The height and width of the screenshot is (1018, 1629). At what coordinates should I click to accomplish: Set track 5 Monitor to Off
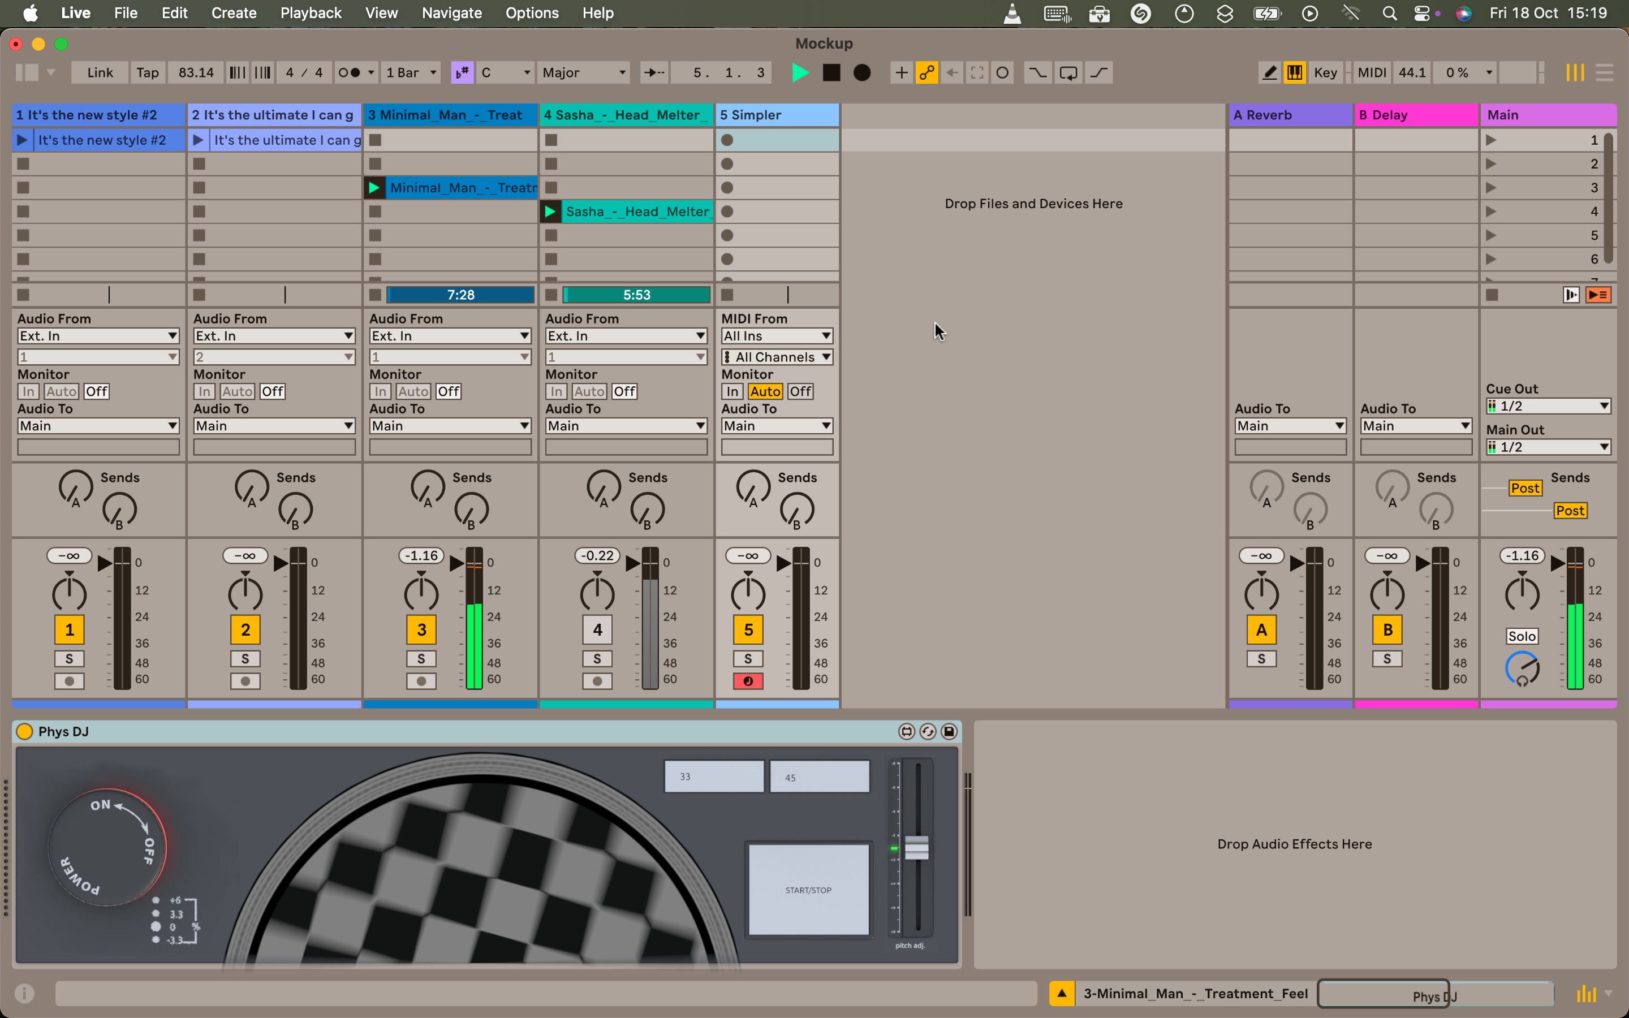[x=800, y=392]
